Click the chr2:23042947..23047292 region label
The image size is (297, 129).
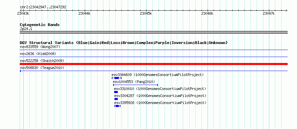tap(43, 7)
